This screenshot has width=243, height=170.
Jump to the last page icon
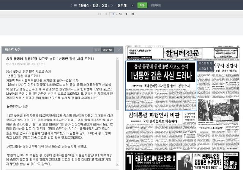[x=133, y=14]
